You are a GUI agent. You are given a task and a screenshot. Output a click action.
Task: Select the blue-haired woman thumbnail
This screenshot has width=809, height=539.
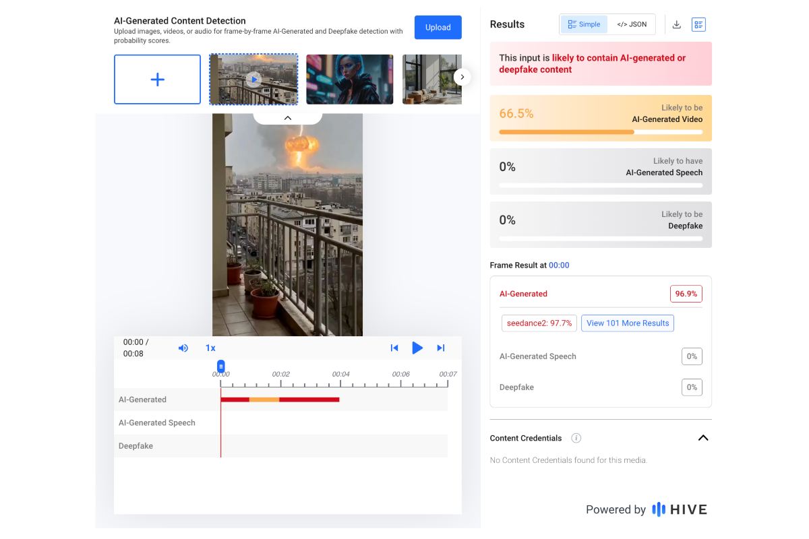[x=349, y=80]
